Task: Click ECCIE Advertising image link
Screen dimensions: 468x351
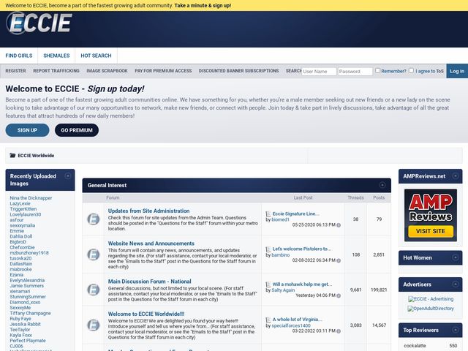Action: click(x=431, y=299)
